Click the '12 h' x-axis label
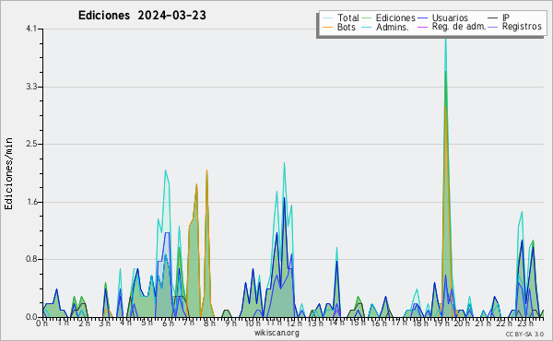The width and height of the screenshot is (553, 341). pyautogui.click(x=294, y=323)
